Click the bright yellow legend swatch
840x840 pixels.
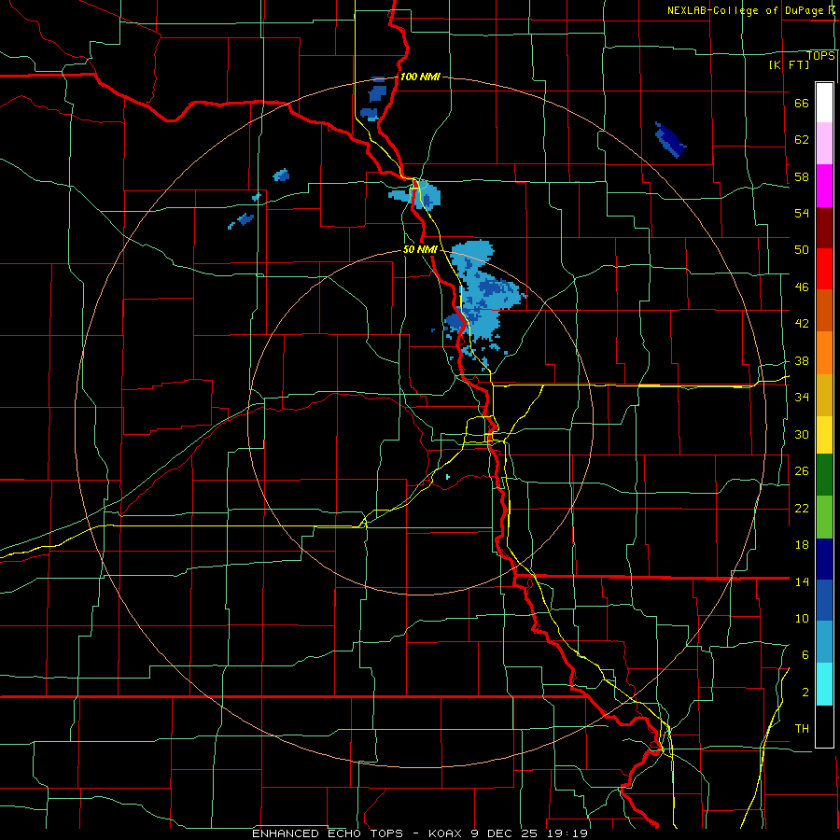pos(824,435)
